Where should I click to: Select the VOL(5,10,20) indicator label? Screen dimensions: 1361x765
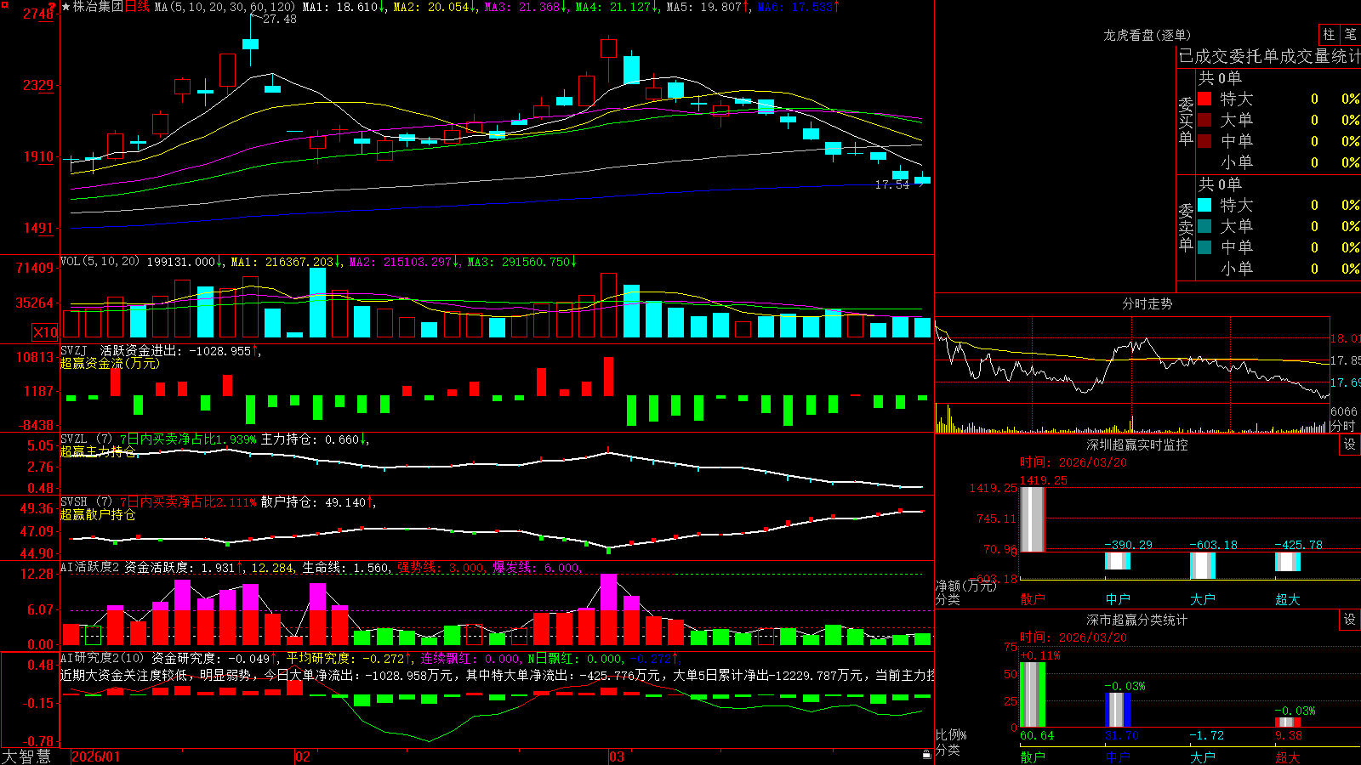tap(100, 262)
